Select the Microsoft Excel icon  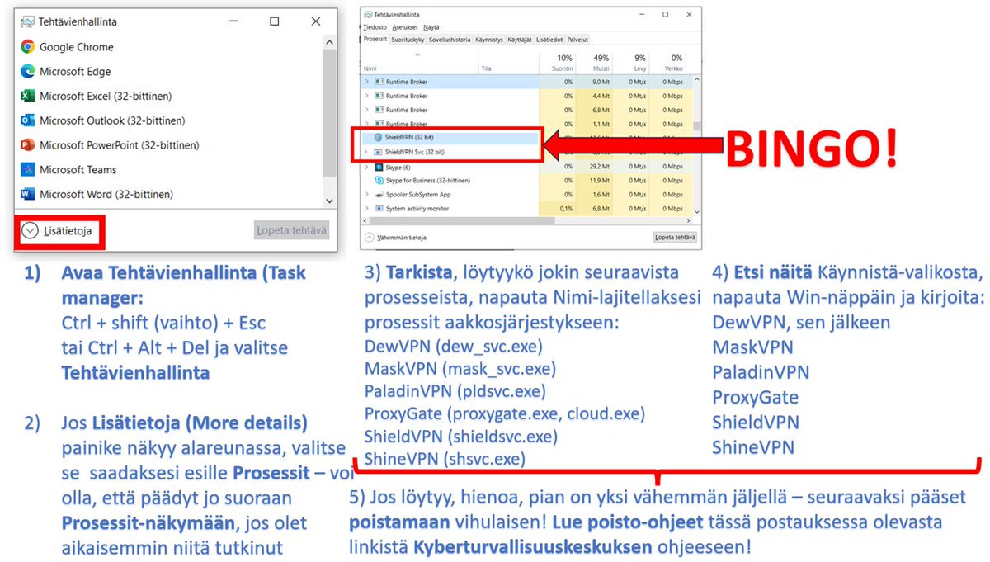(27, 96)
